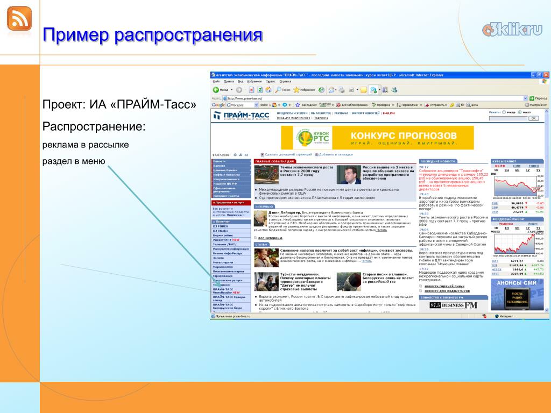The width and height of the screenshot is (551, 413).
Task: Click the Конкурс прогнозов banner
Action: pos(377,138)
